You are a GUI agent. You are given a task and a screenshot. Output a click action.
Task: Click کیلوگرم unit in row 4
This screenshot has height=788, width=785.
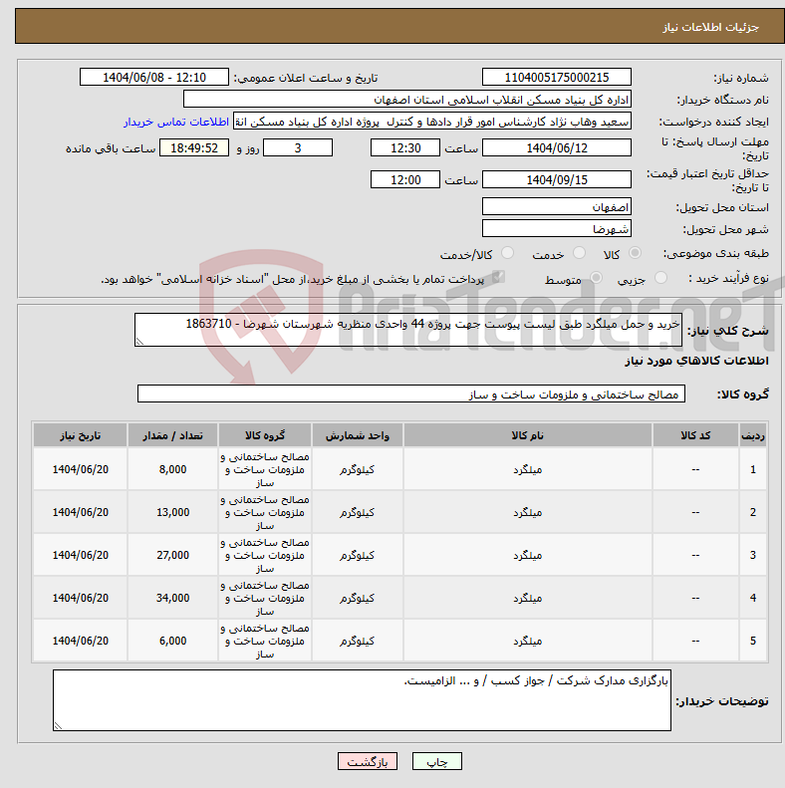coord(358,598)
